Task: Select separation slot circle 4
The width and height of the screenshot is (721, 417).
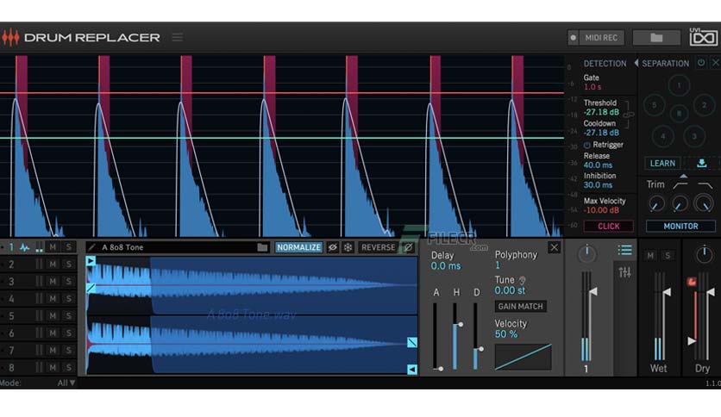Action: pyautogui.click(x=662, y=136)
